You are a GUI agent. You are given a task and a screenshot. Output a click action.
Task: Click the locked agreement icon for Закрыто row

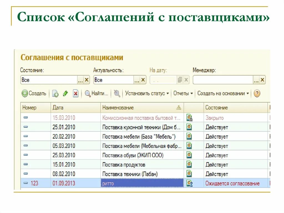coord(189,118)
